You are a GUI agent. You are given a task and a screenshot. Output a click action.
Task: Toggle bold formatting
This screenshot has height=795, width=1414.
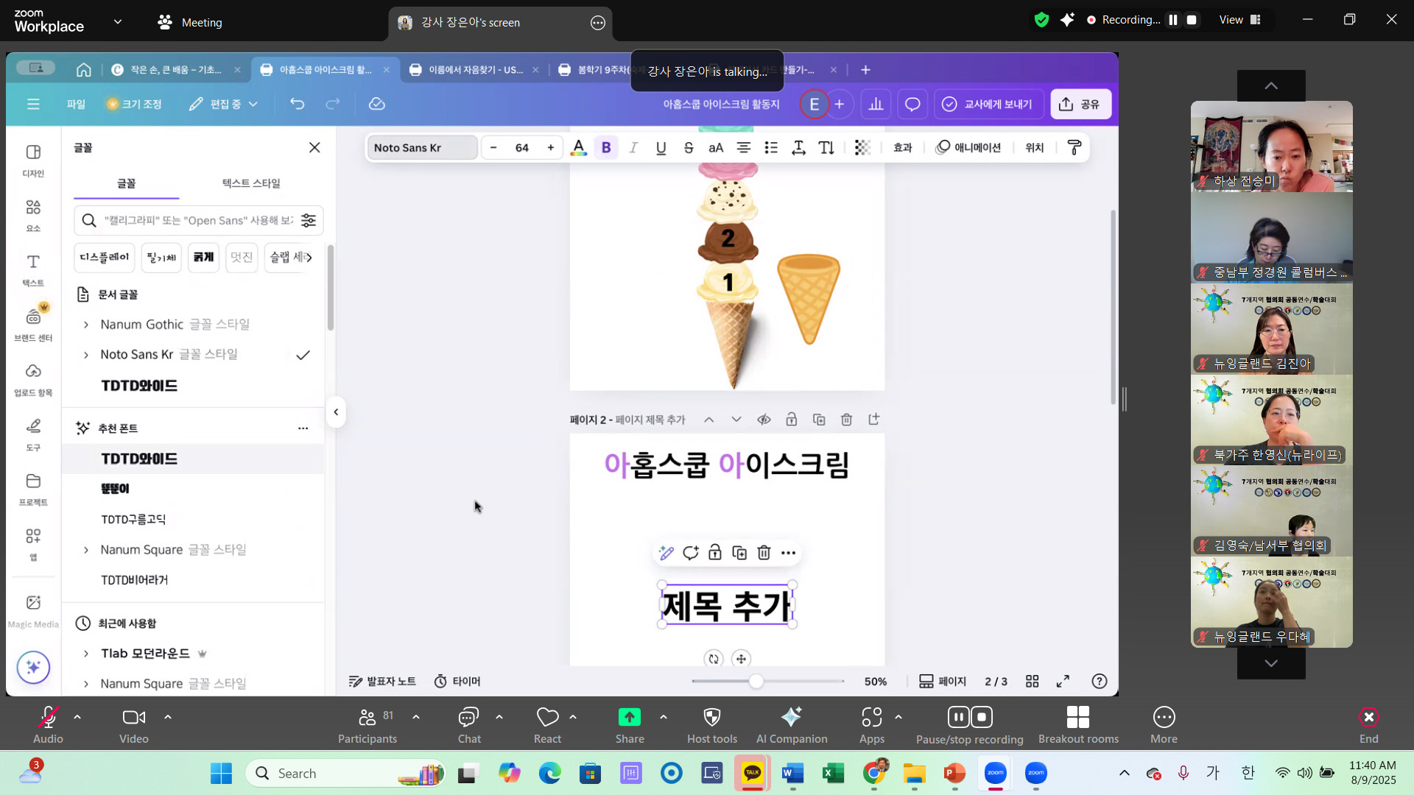point(606,148)
